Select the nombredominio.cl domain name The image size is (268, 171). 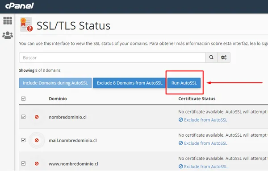click(68, 117)
